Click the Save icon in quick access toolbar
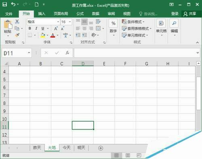This screenshot has width=202, height=159. pos(5,4)
